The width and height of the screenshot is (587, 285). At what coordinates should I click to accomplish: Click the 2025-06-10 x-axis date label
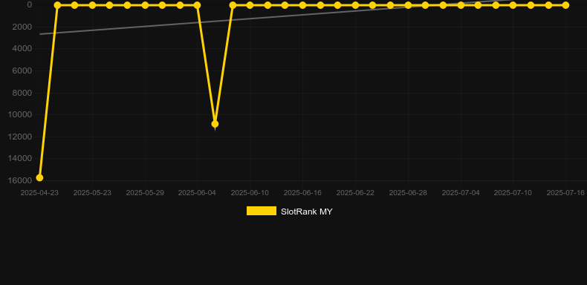coord(250,193)
